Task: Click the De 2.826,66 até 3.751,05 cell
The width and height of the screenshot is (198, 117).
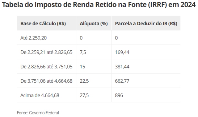Action: (x=46, y=66)
